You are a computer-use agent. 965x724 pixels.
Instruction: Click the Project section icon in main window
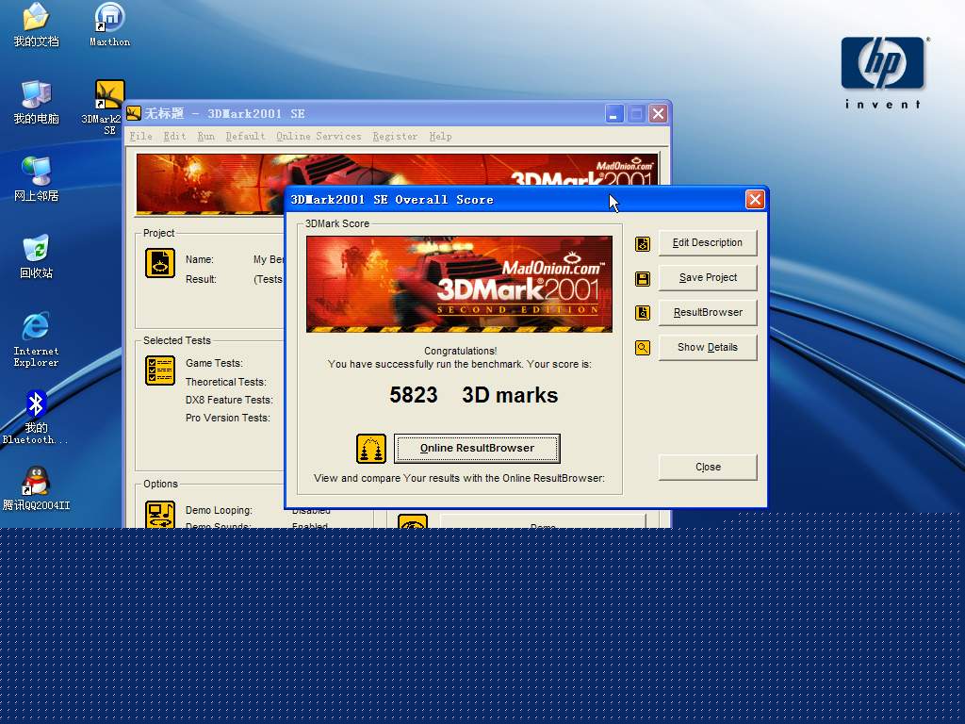160,263
